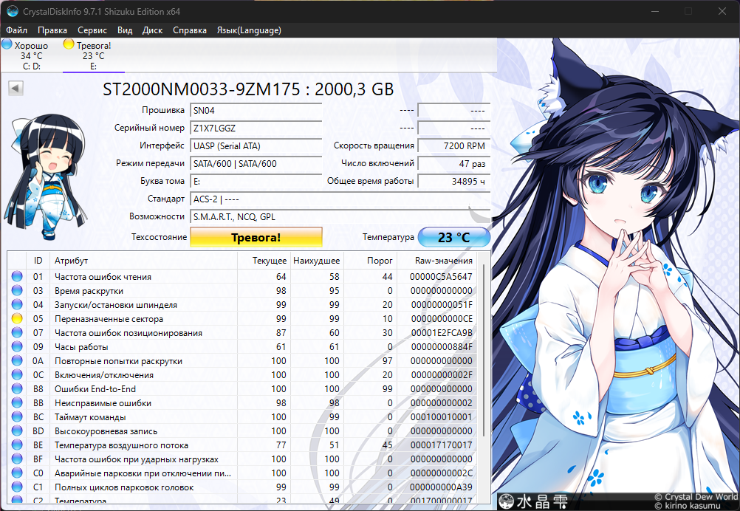The image size is (740, 511).
Task: Open the Справка menu
Action: tap(190, 30)
